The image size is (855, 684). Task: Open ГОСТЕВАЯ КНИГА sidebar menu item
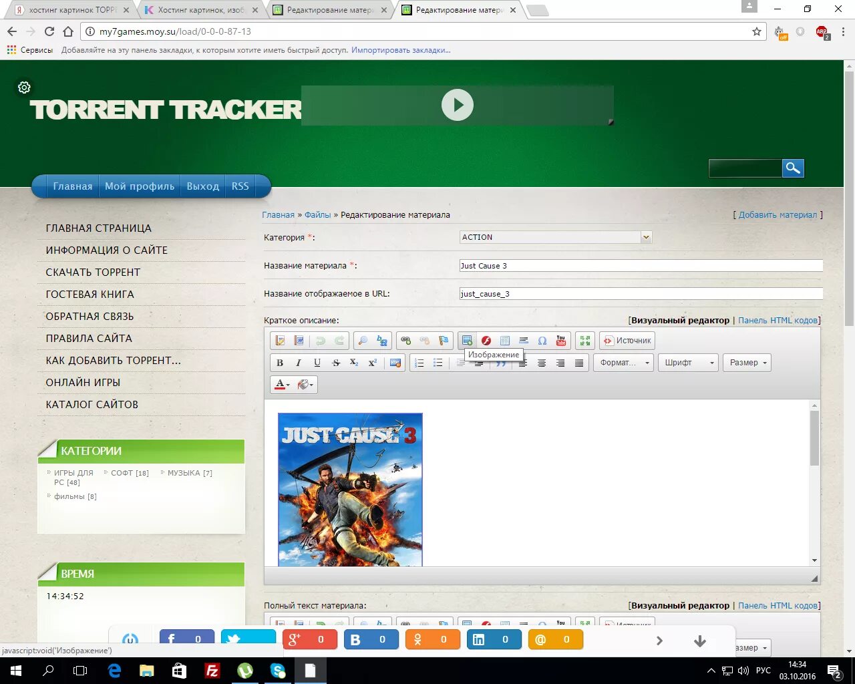click(x=90, y=294)
